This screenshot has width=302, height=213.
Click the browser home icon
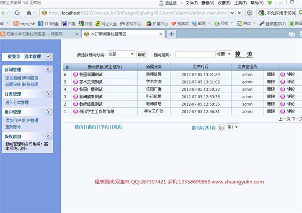tap(29, 13)
